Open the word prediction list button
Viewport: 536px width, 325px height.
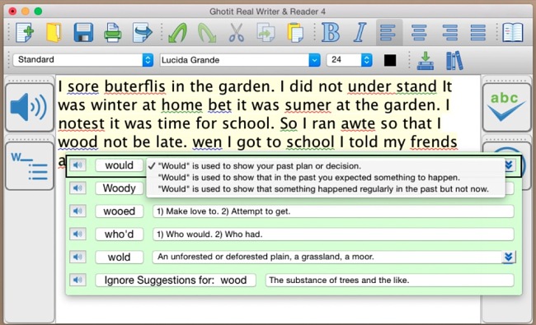30,165
